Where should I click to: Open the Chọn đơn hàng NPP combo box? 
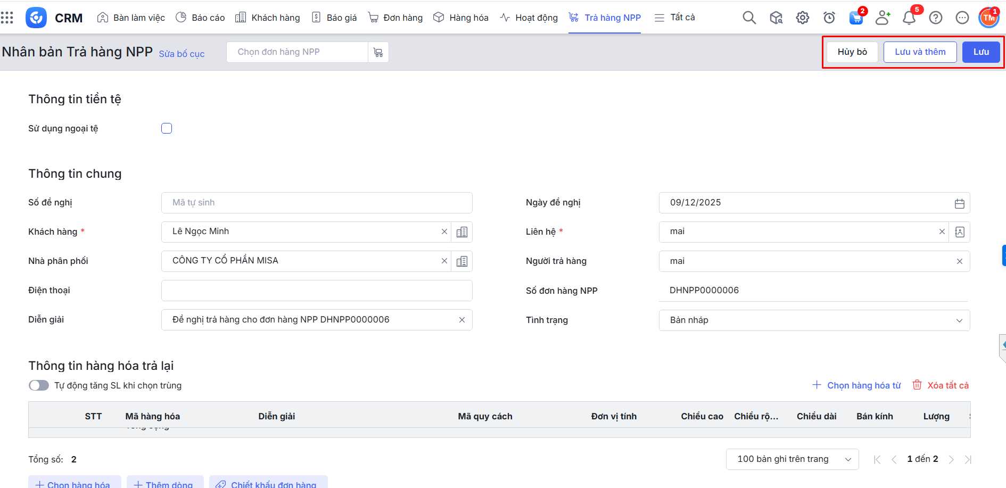(297, 52)
